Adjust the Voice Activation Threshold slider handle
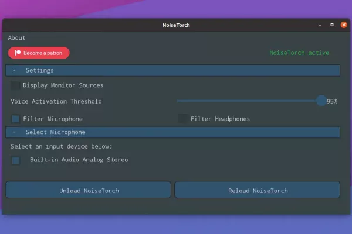Viewport: 352px width, 234px height. pyautogui.click(x=321, y=101)
